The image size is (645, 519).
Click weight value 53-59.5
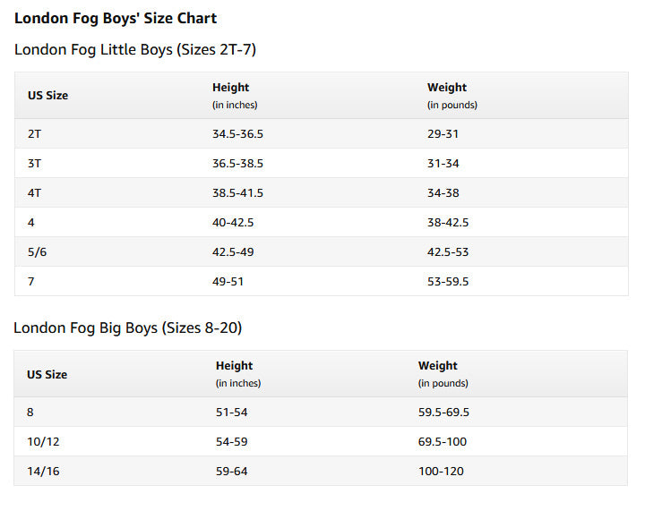click(x=448, y=281)
